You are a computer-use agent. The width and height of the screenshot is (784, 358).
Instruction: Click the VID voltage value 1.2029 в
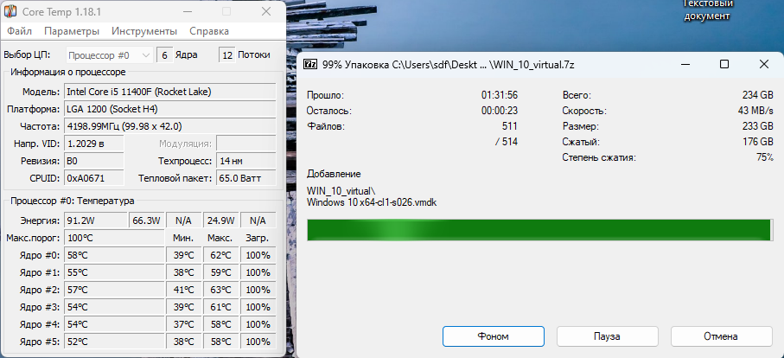[x=94, y=144]
